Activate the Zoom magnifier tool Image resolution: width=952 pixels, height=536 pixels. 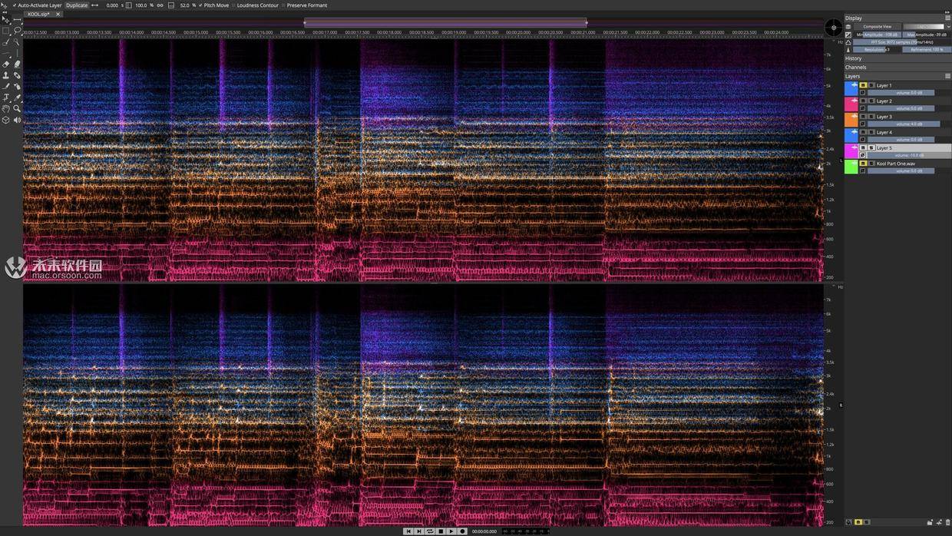coord(17,108)
